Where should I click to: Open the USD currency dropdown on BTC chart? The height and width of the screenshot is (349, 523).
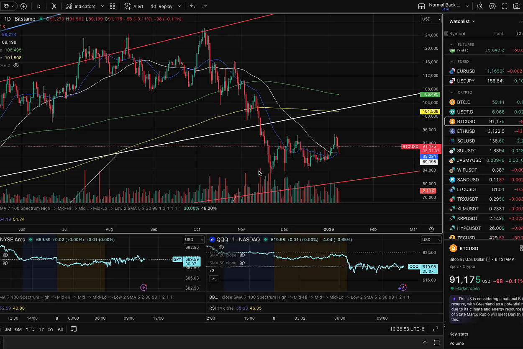[x=431, y=19]
